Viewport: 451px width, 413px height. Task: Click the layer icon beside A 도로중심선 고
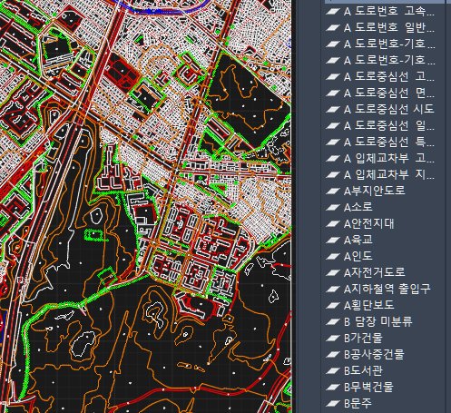pos(333,77)
